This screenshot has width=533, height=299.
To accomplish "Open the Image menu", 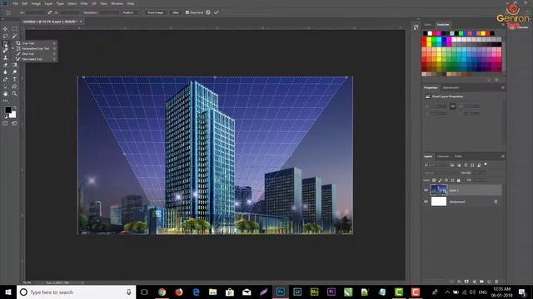I will [x=36, y=3].
